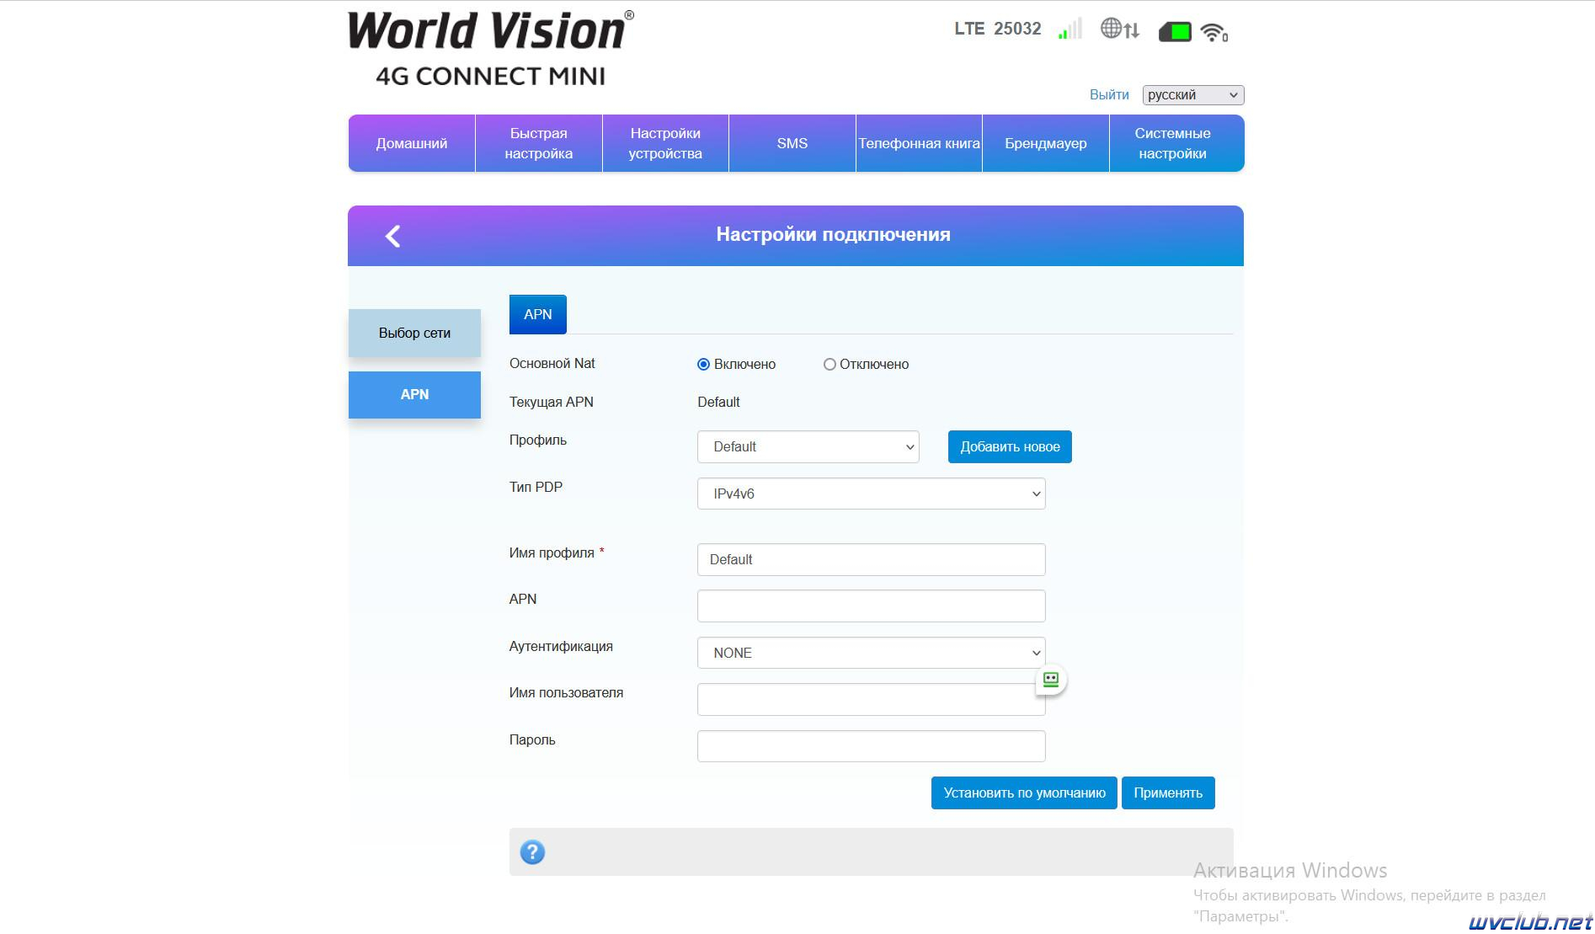Enable Основной Nat with Включено radio

703,365
